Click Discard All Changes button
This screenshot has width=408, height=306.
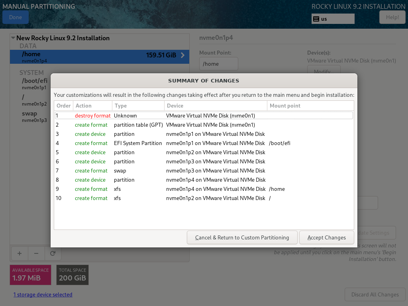[x=375, y=294]
